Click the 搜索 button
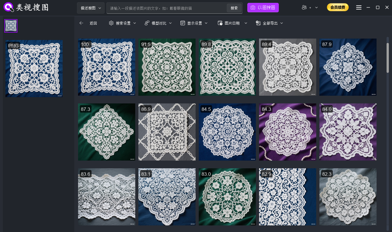Viewport: 392px width, 232px height. point(234,8)
